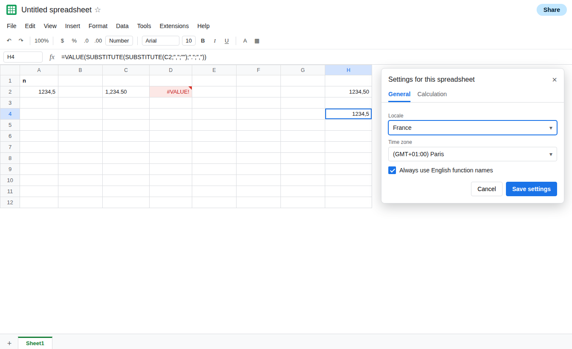Click Save settings button
Image resolution: width=572 pixels, height=349 pixels.
tap(532, 189)
